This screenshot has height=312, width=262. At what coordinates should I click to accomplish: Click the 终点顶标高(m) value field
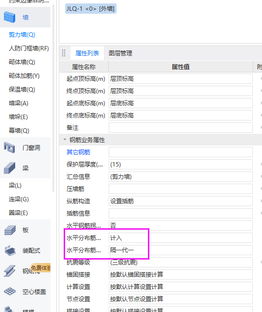[181, 91]
